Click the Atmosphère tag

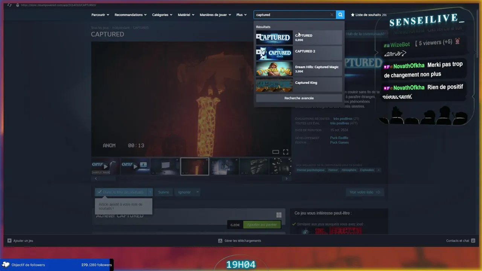(349, 170)
